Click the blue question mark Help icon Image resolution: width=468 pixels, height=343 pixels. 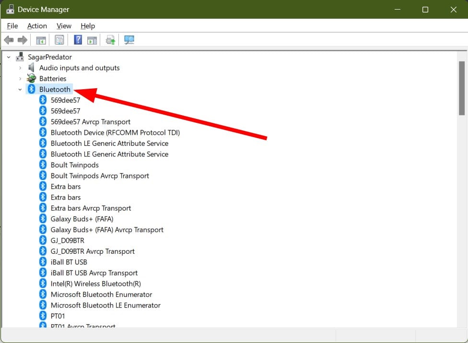pos(78,40)
